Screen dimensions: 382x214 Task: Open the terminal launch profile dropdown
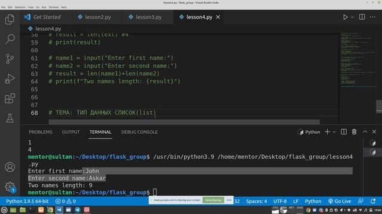coord(334,132)
